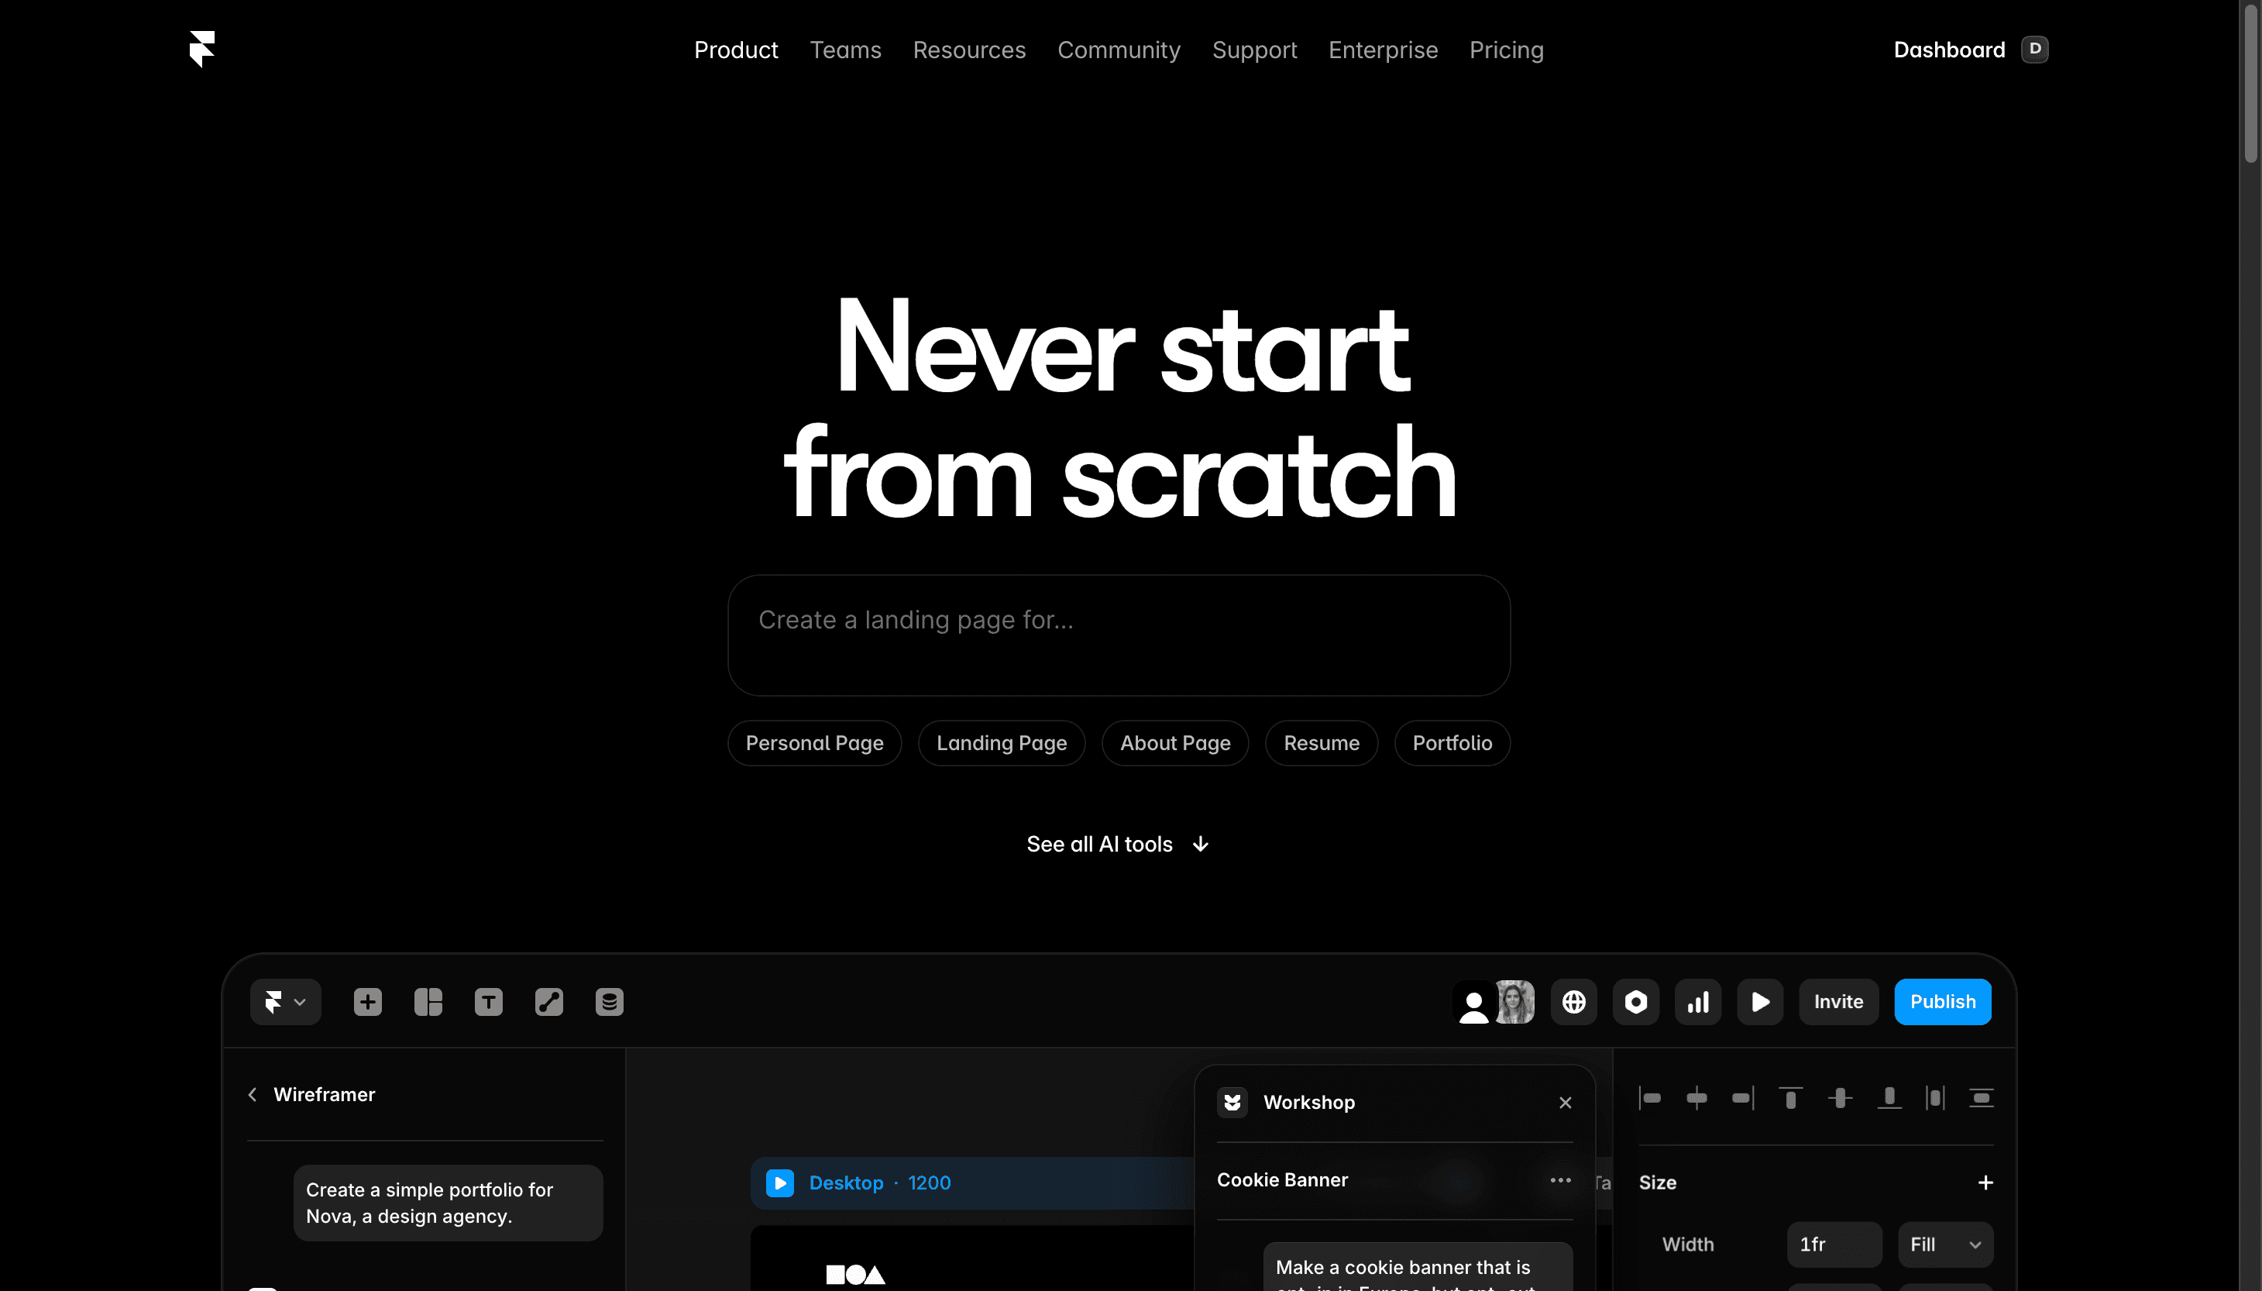Go back from the Wireframer panel

point(253,1095)
